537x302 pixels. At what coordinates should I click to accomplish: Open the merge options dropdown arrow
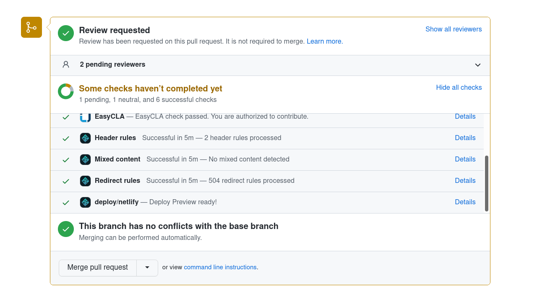147,267
